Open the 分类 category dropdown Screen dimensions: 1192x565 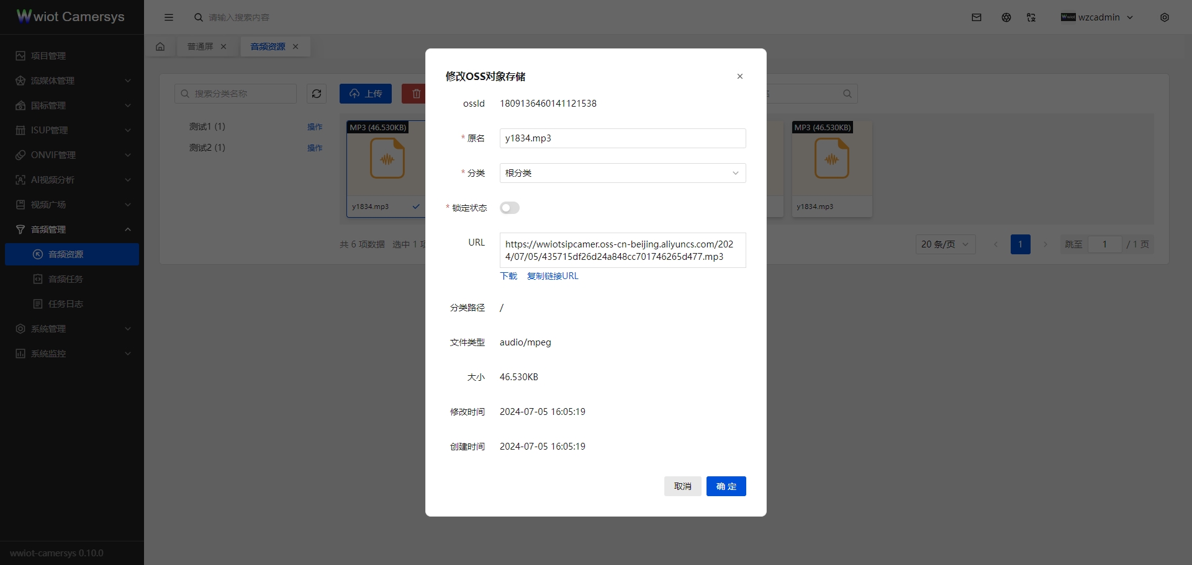click(x=622, y=173)
